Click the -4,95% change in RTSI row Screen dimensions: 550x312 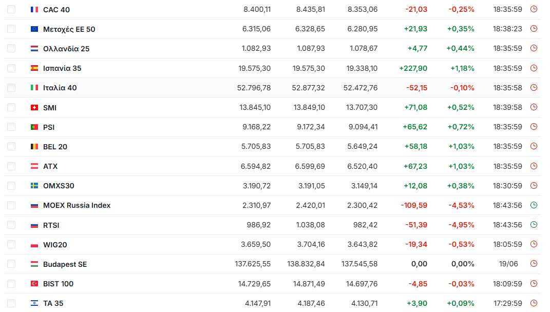click(x=461, y=225)
